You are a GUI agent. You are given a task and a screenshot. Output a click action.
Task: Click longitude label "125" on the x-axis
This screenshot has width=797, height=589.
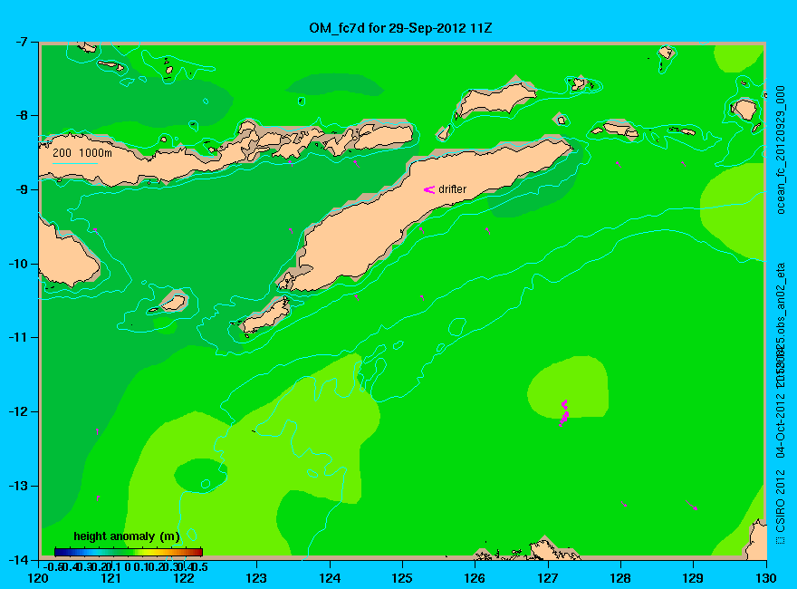[x=402, y=578]
